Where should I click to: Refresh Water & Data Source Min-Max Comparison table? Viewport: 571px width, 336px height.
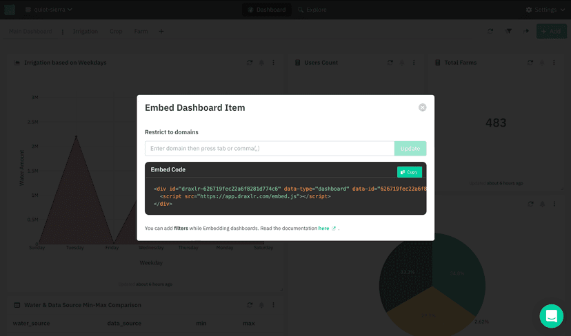tap(250, 305)
